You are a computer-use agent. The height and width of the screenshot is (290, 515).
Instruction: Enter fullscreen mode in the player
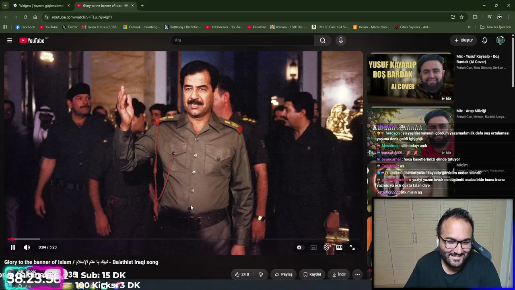point(352,247)
